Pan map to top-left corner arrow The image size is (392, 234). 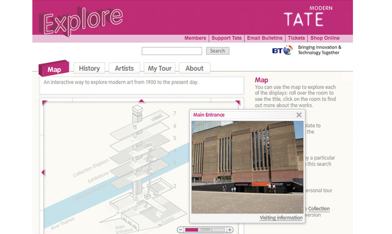tap(45, 103)
